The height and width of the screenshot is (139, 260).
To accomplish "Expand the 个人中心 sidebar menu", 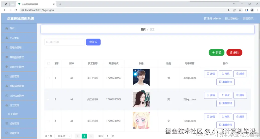I will coord(19,38).
